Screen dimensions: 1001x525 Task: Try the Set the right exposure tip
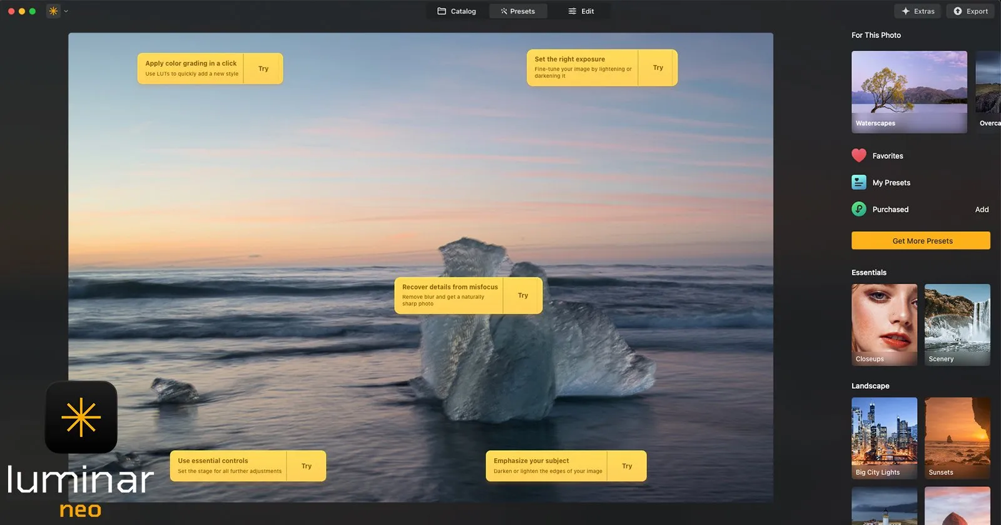tap(658, 67)
